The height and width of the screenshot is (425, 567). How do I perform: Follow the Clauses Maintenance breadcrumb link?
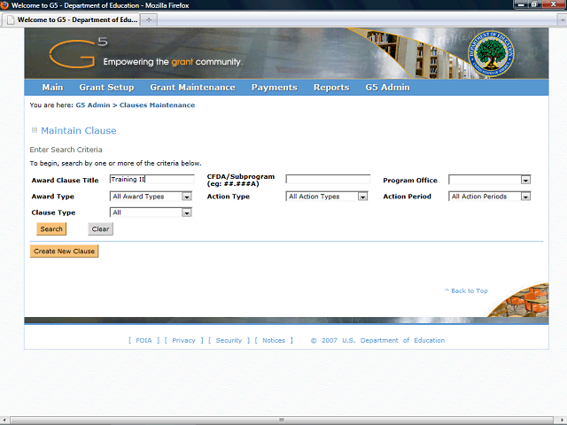(158, 105)
